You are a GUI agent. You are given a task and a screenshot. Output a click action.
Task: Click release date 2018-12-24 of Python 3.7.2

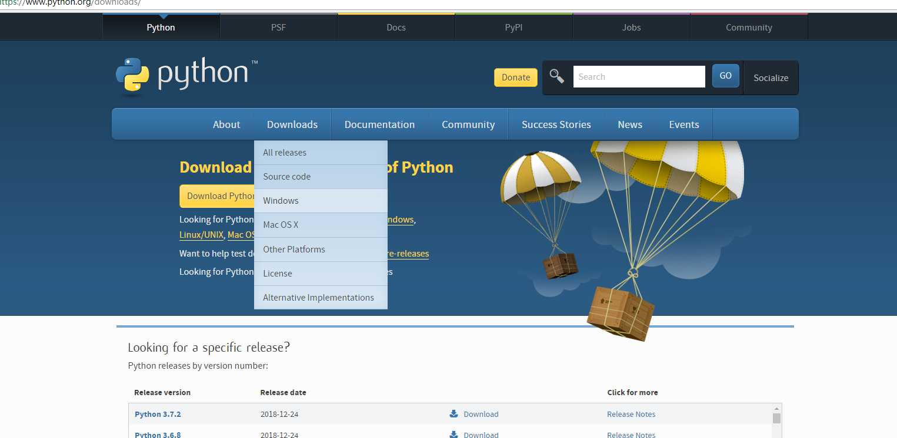(279, 414)
